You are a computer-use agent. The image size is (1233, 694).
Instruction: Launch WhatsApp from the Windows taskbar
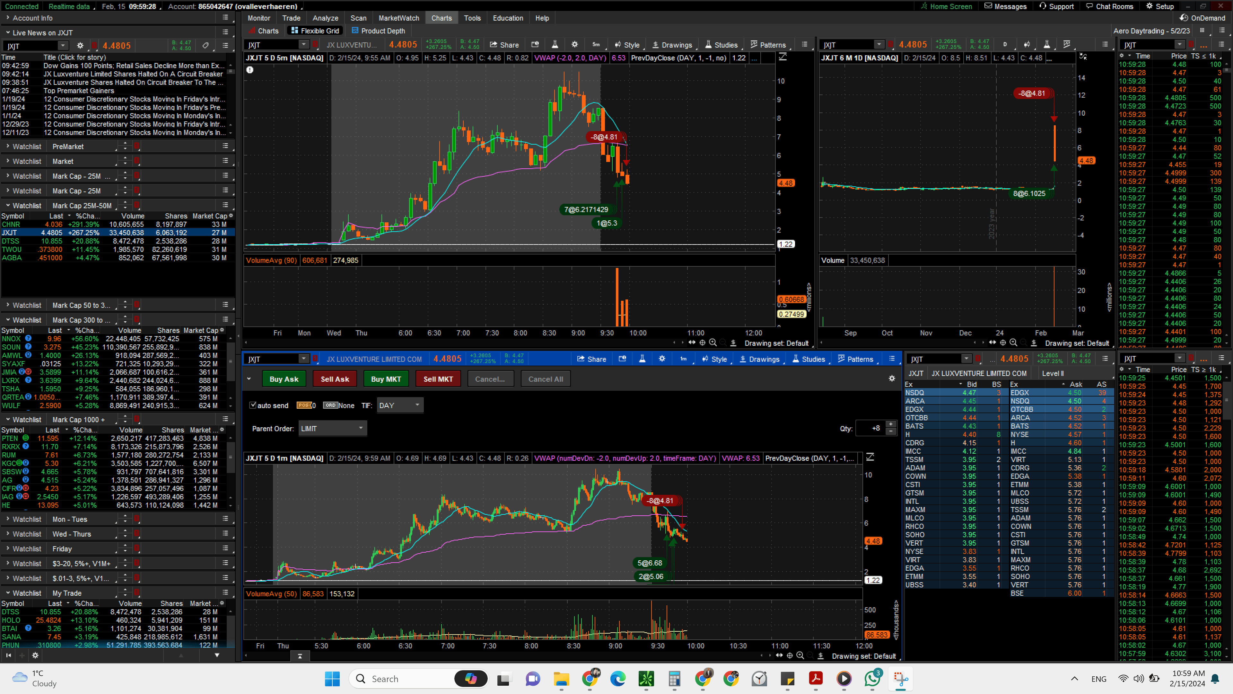[x=872, y=679]
